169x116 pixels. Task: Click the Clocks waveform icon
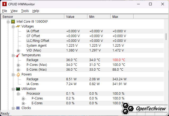point(18,108)
